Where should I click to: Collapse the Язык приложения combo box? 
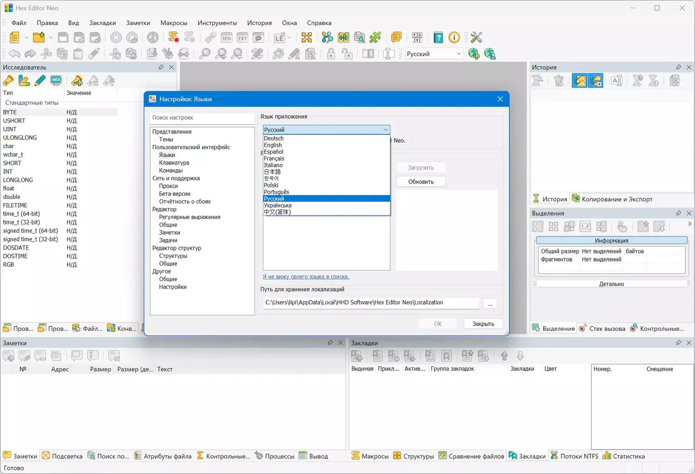tap(385, 130)
